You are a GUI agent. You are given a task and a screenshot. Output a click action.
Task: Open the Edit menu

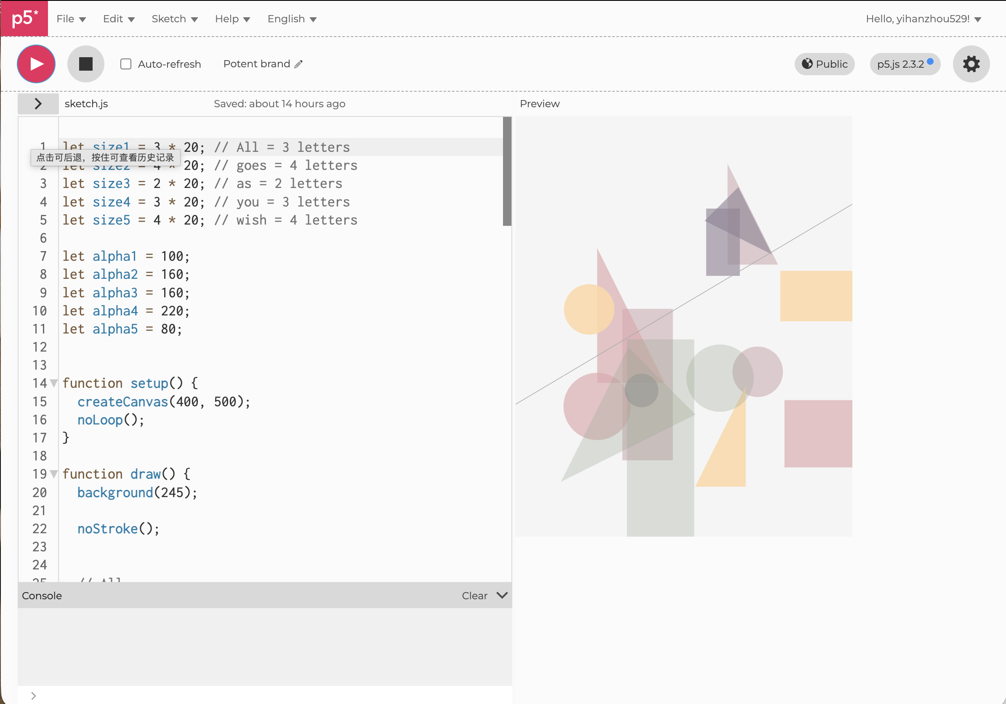[119, 19]
